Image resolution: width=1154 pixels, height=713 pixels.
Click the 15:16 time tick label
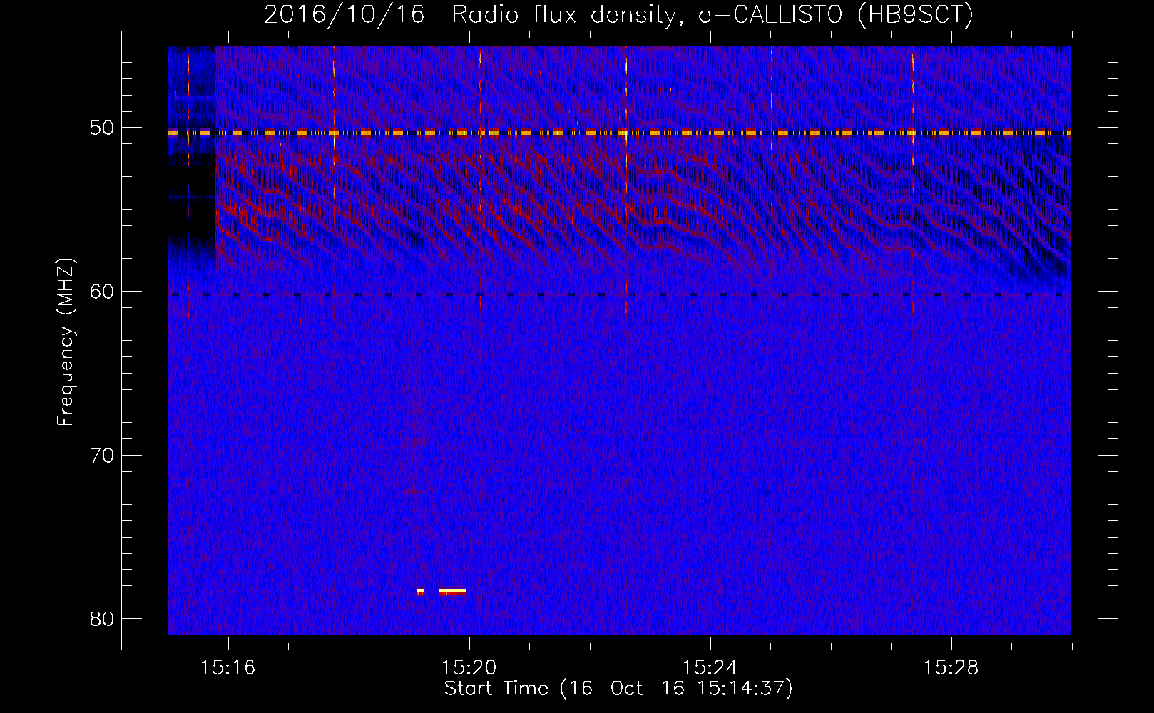pyautogui.click(x=228, y=667)
